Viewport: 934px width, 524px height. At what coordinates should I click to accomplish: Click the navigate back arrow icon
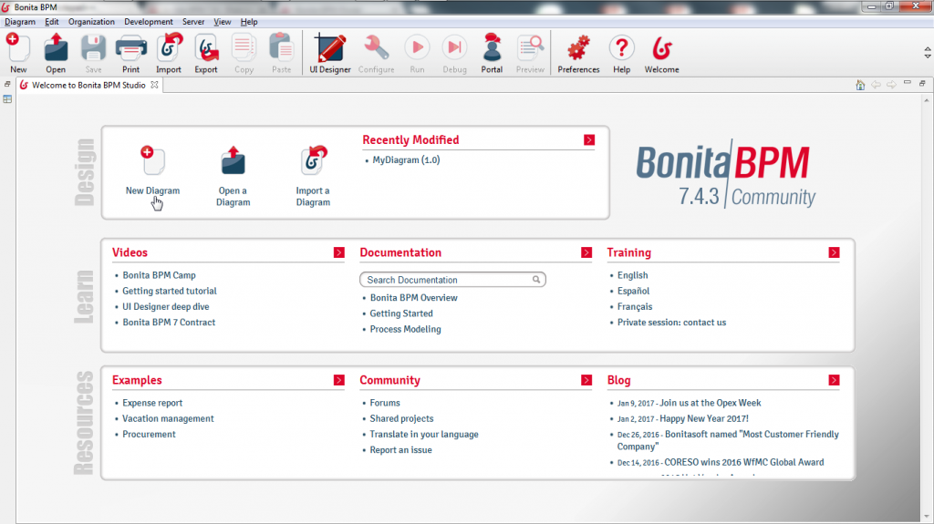point(876,85)
